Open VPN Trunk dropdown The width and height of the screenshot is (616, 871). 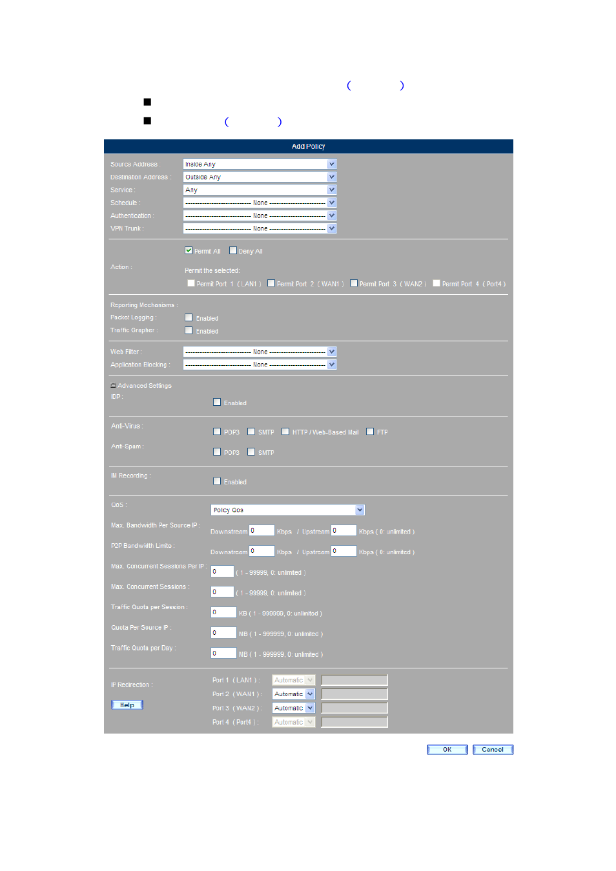(260, 228)
